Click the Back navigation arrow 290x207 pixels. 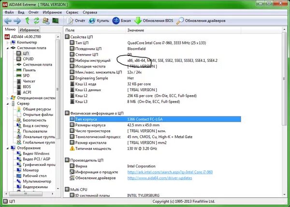click(x=8, y=21)
